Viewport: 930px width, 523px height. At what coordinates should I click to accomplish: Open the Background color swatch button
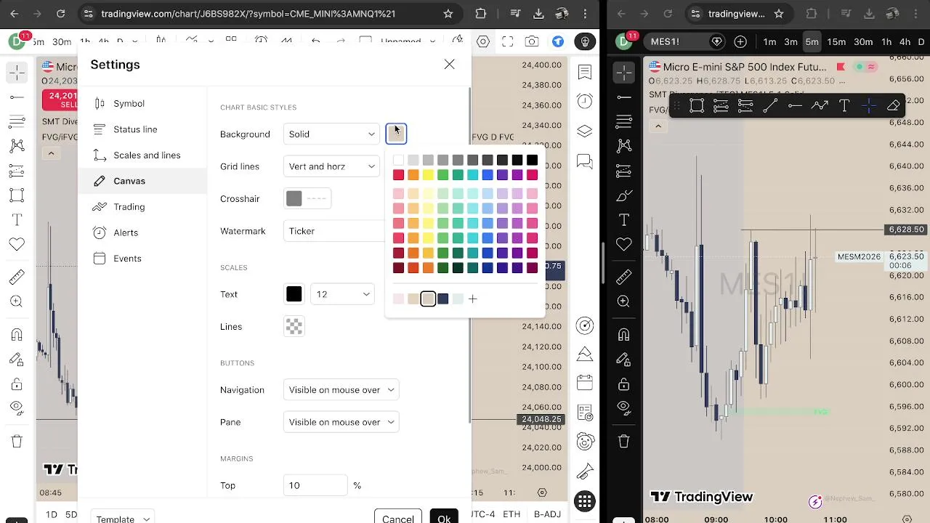(x=396, y=134)
